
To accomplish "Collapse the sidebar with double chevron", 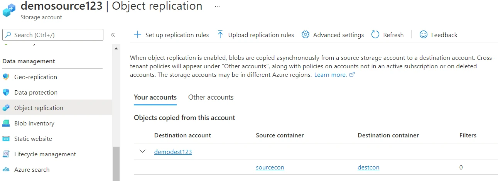I will point(113,35).
